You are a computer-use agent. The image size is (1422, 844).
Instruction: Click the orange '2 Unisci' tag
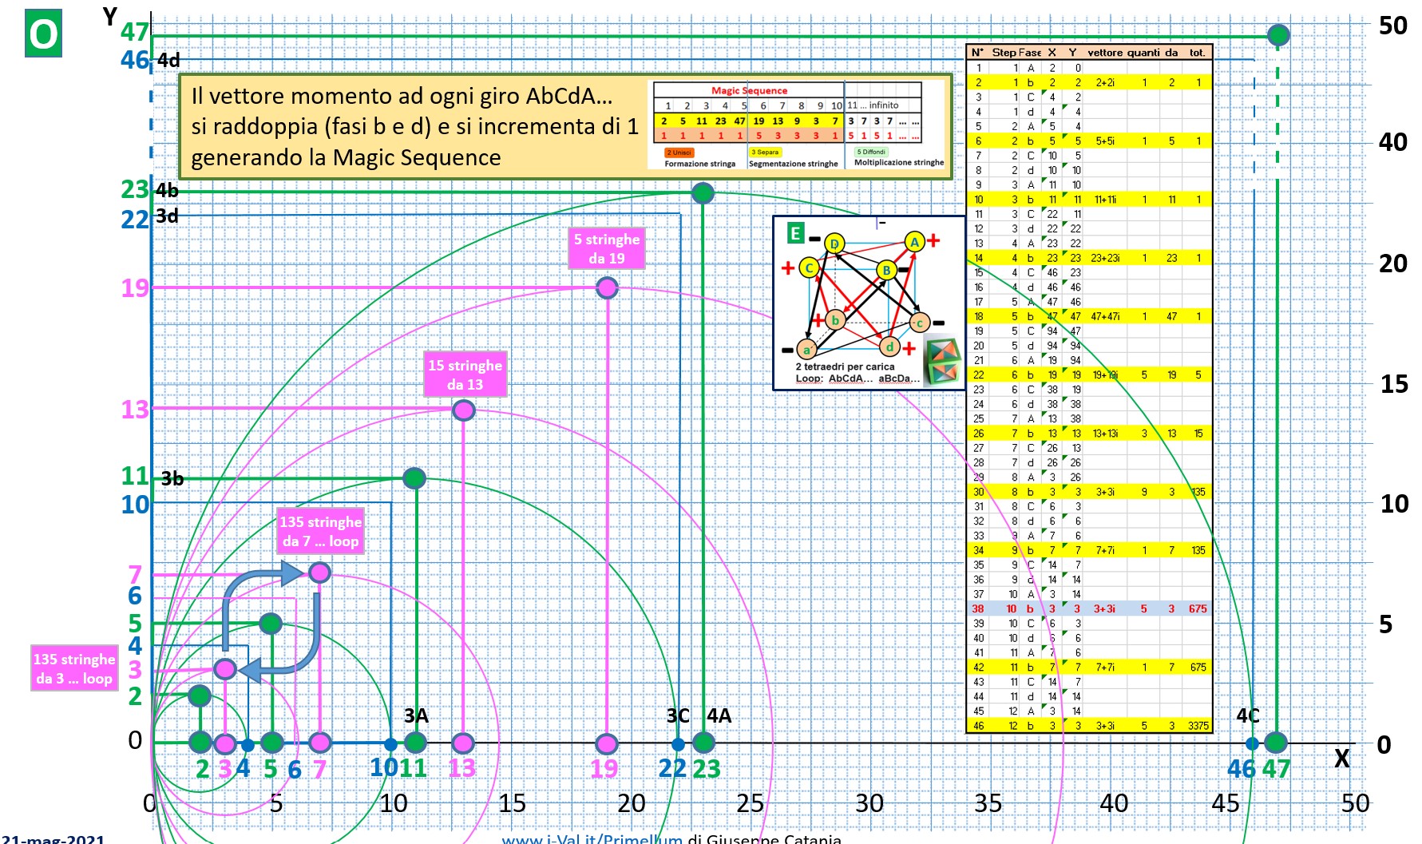coord(679,153)
